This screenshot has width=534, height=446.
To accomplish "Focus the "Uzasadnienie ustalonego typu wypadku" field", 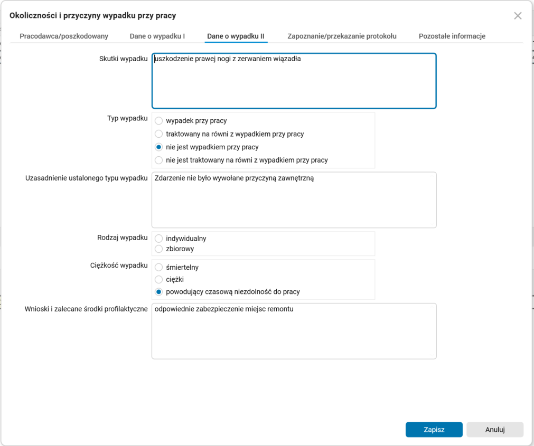I will click(294, 200).
